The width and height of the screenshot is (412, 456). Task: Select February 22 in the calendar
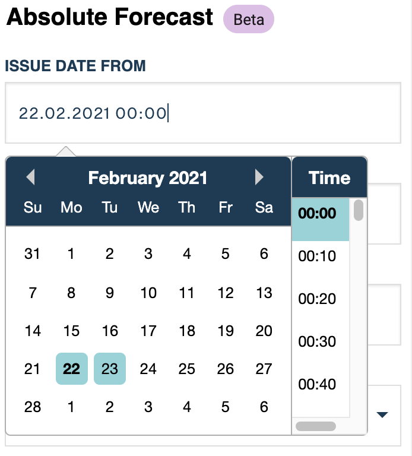(x=71, y=369)
